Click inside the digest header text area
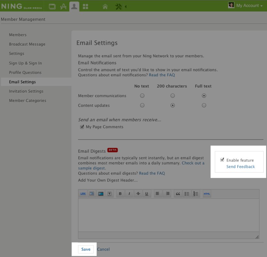 [169, 215]
